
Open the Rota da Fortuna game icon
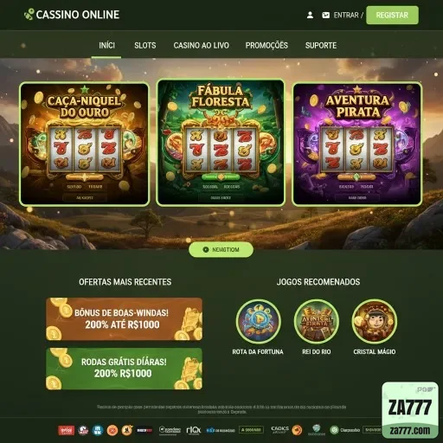point(258,321)
